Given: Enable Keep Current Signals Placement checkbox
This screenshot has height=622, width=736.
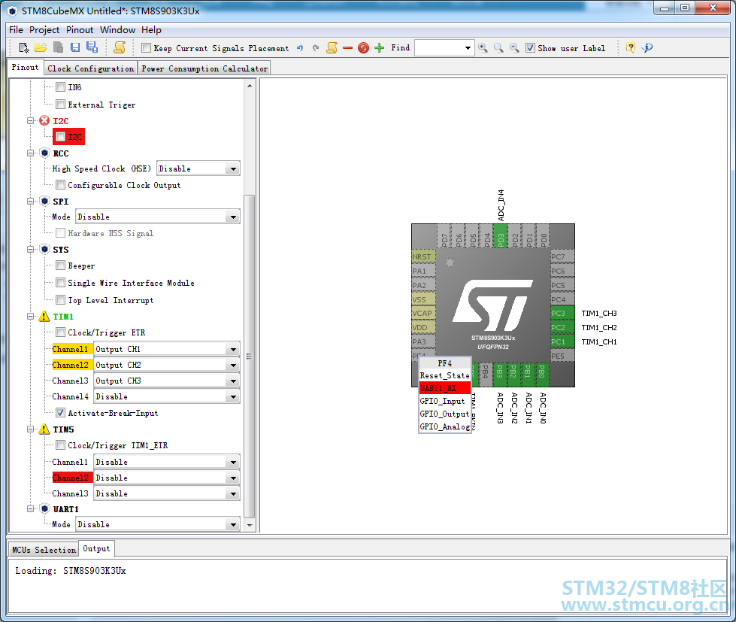Looking at the screenshot, I should (x=147, y=48).
